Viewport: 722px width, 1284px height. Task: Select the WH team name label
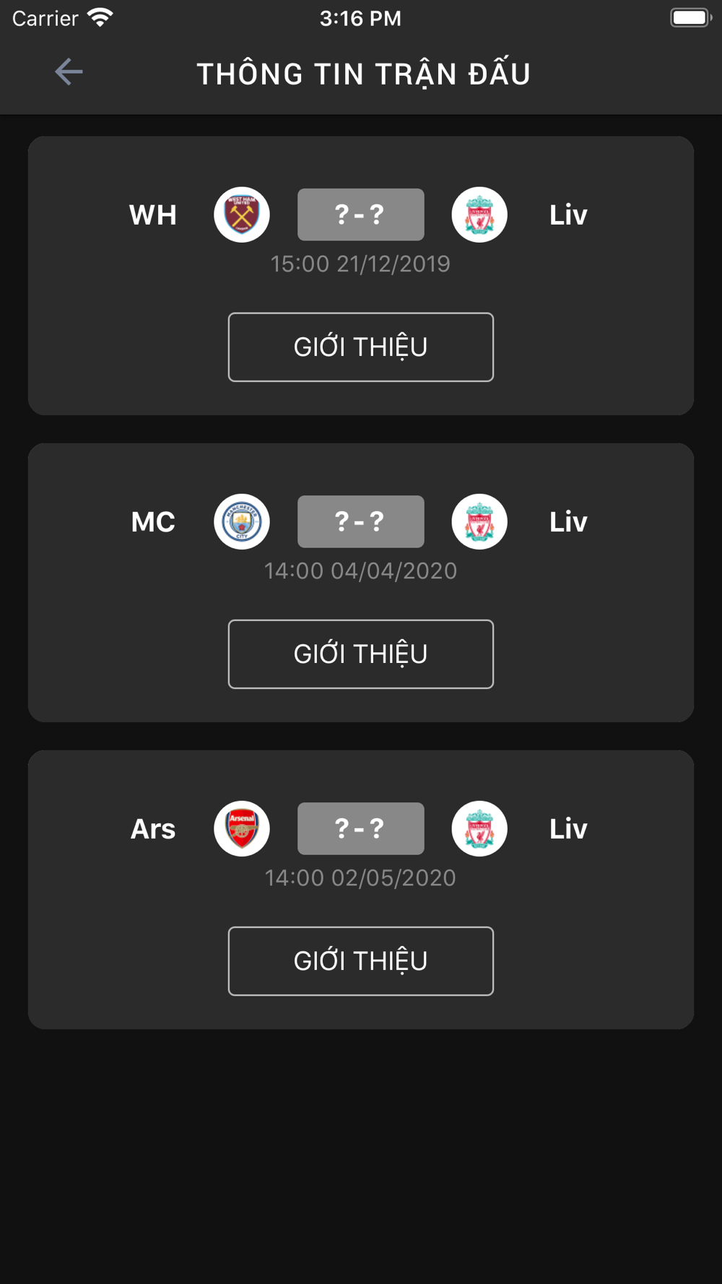[153, 215]
